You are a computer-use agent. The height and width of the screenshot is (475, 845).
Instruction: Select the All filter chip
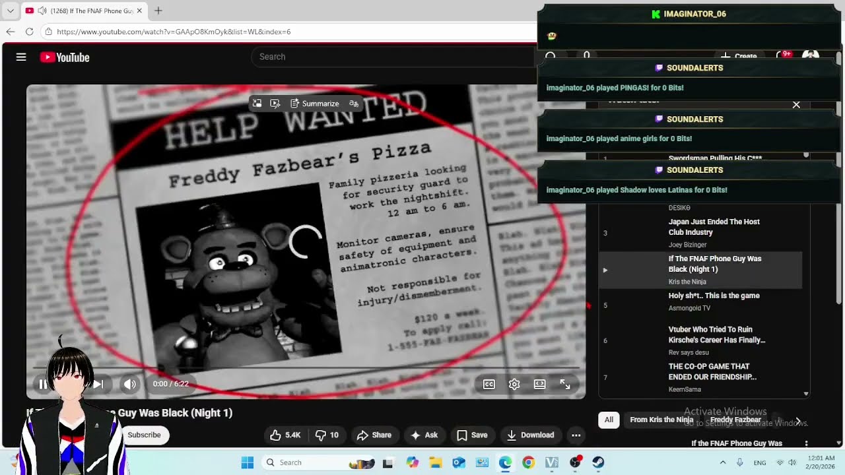(609, 420)
